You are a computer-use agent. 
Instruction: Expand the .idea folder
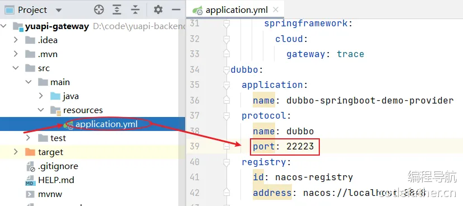click(x=16, y=40)
